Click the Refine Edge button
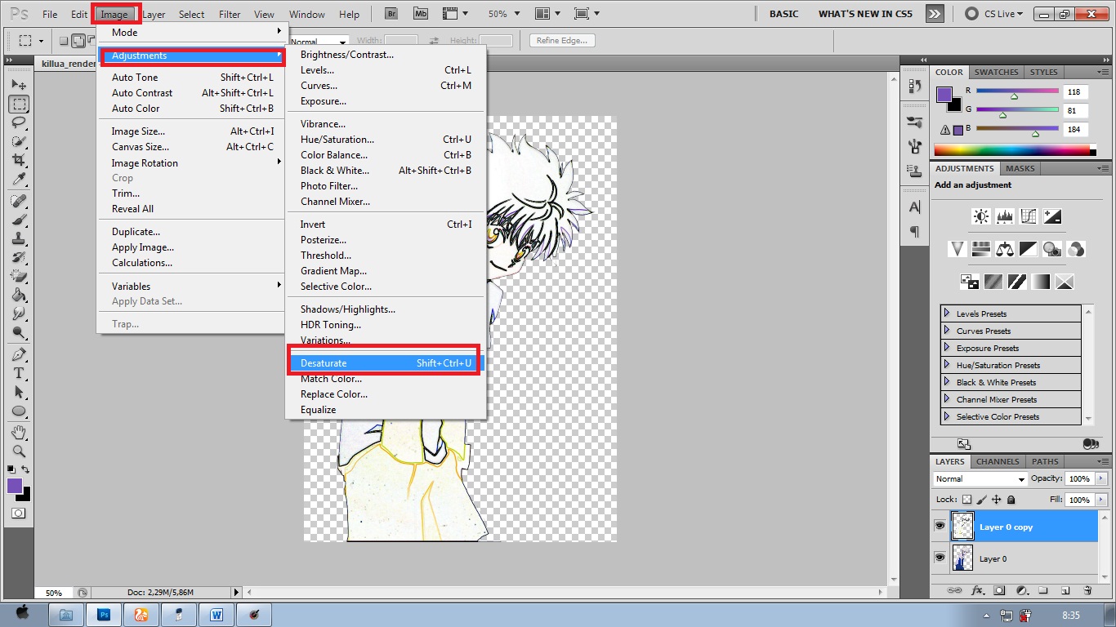 pos(562,41)
